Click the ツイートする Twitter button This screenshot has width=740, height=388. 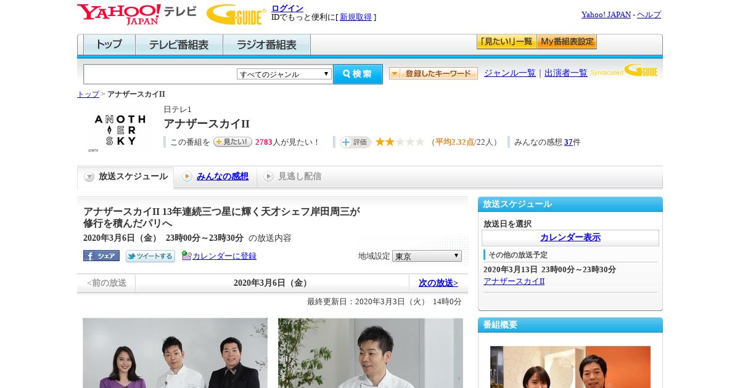(x=150, y=256)
